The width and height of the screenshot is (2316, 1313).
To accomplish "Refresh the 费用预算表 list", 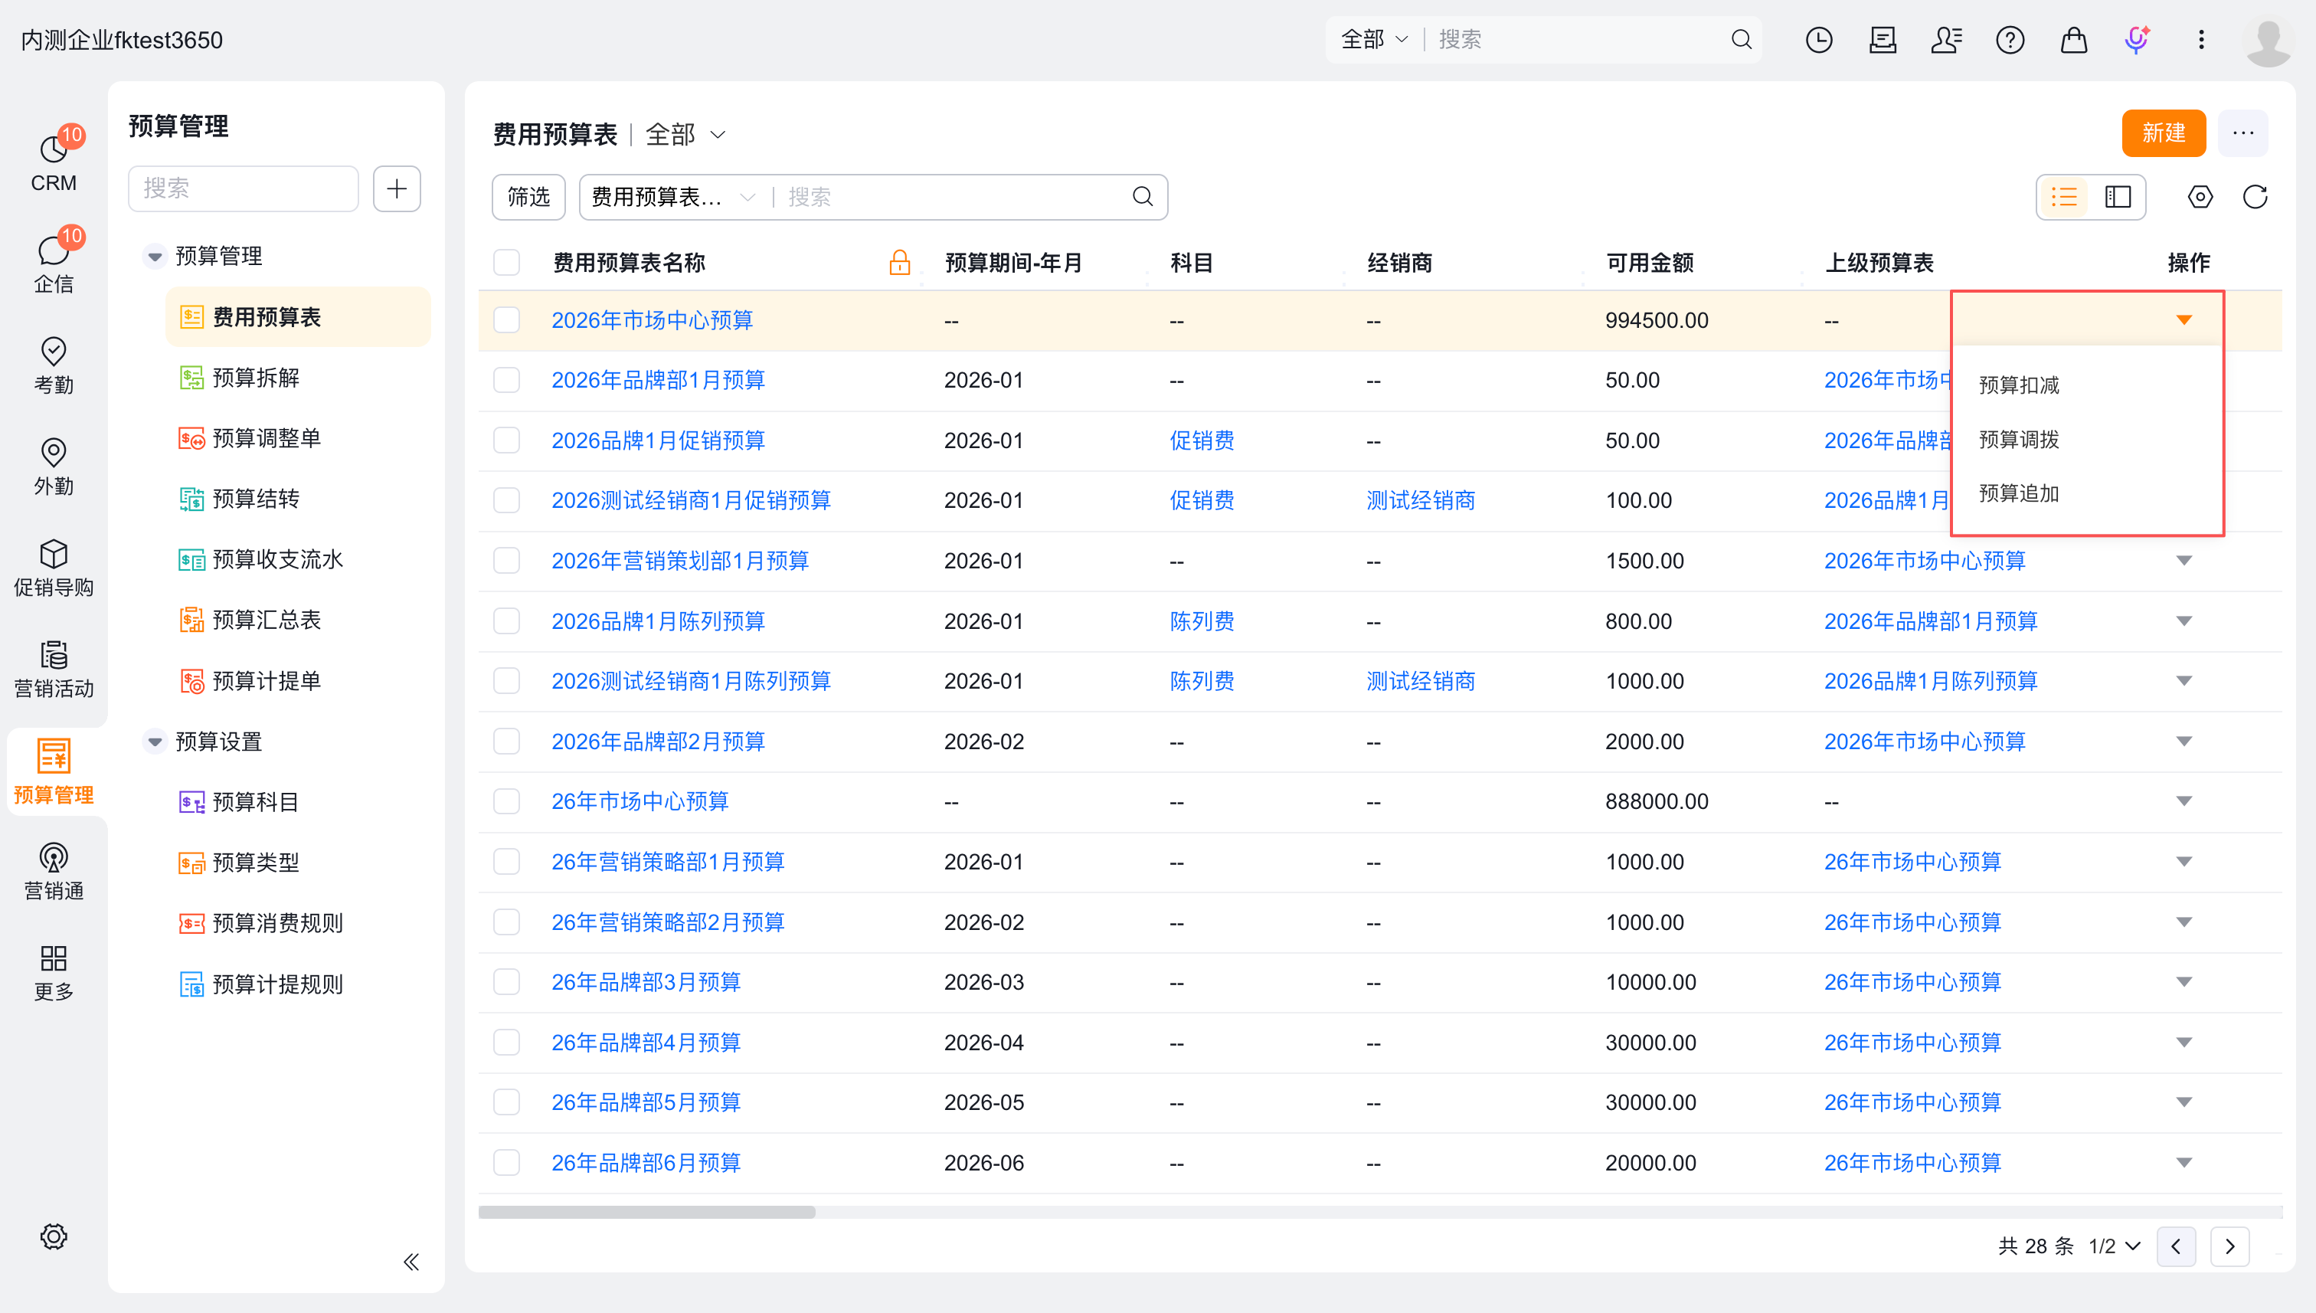I will click(x=2255, y=197).
